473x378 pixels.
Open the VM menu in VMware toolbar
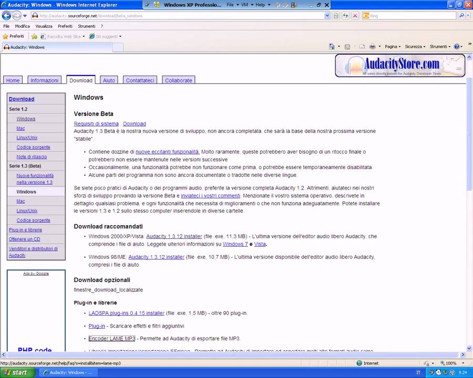coord(246,5)
